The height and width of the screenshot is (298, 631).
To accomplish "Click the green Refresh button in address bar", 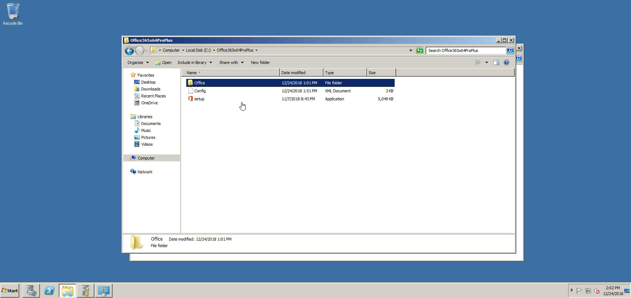I will click(x=420, y=51).
